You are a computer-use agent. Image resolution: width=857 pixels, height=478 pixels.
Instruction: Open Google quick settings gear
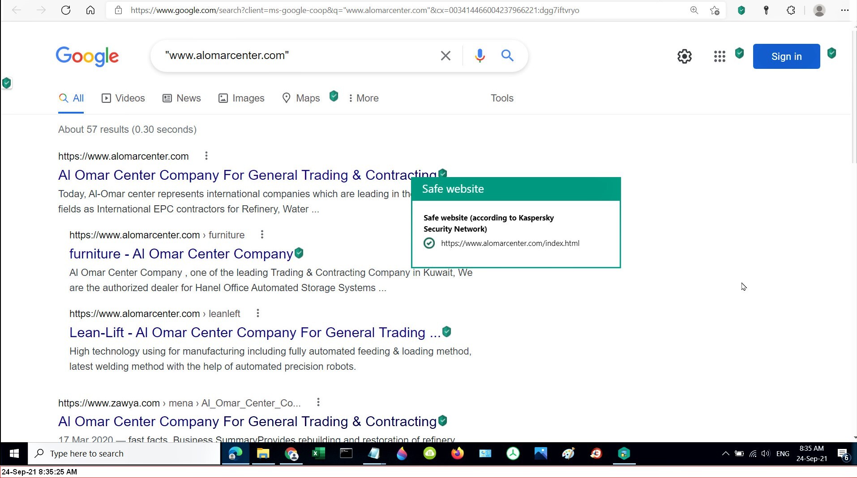[x=684, y=56]
